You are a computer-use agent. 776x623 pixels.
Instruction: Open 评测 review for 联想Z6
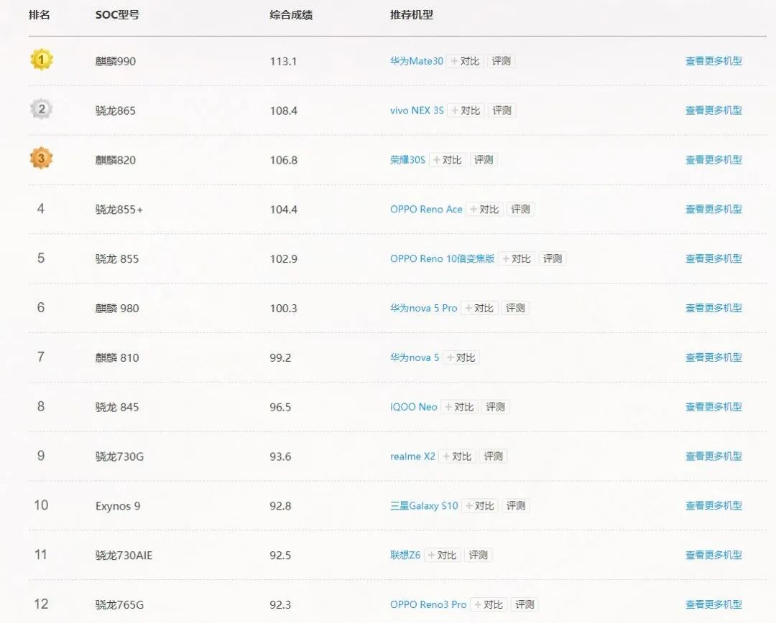click(478, 556)
